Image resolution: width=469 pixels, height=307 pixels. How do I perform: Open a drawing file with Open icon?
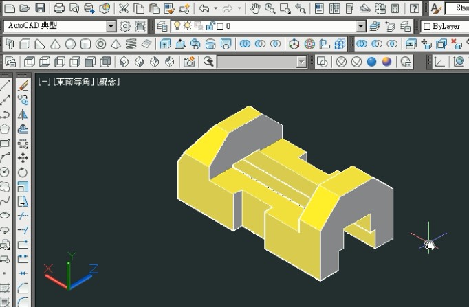25,8
